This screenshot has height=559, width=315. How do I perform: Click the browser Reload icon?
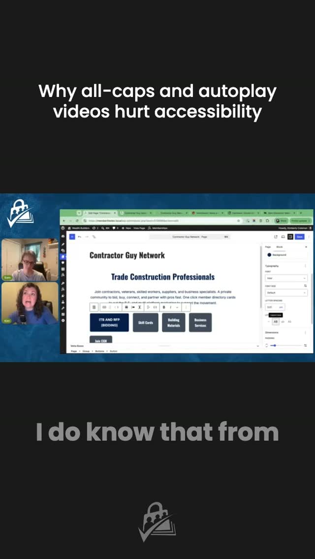point(77,221)
